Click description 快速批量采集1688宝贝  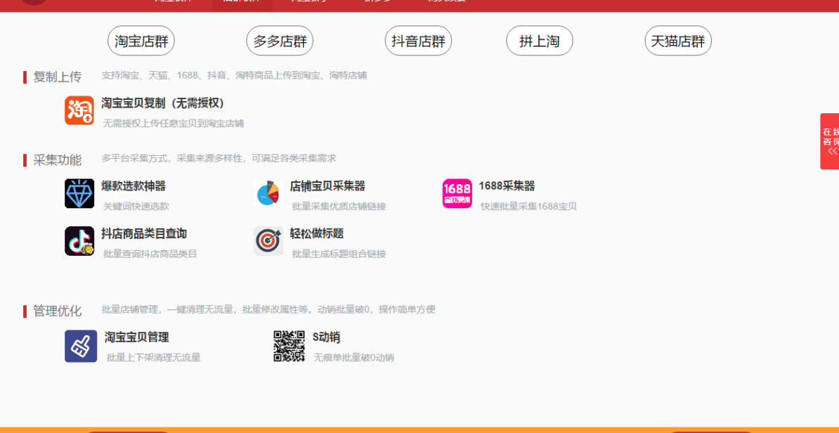point(529,207)
